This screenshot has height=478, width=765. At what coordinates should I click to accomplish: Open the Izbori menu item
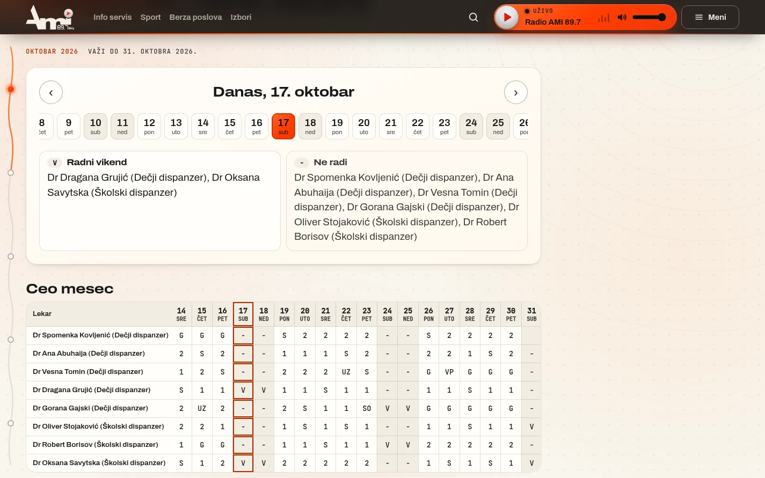tap(241, 17)
